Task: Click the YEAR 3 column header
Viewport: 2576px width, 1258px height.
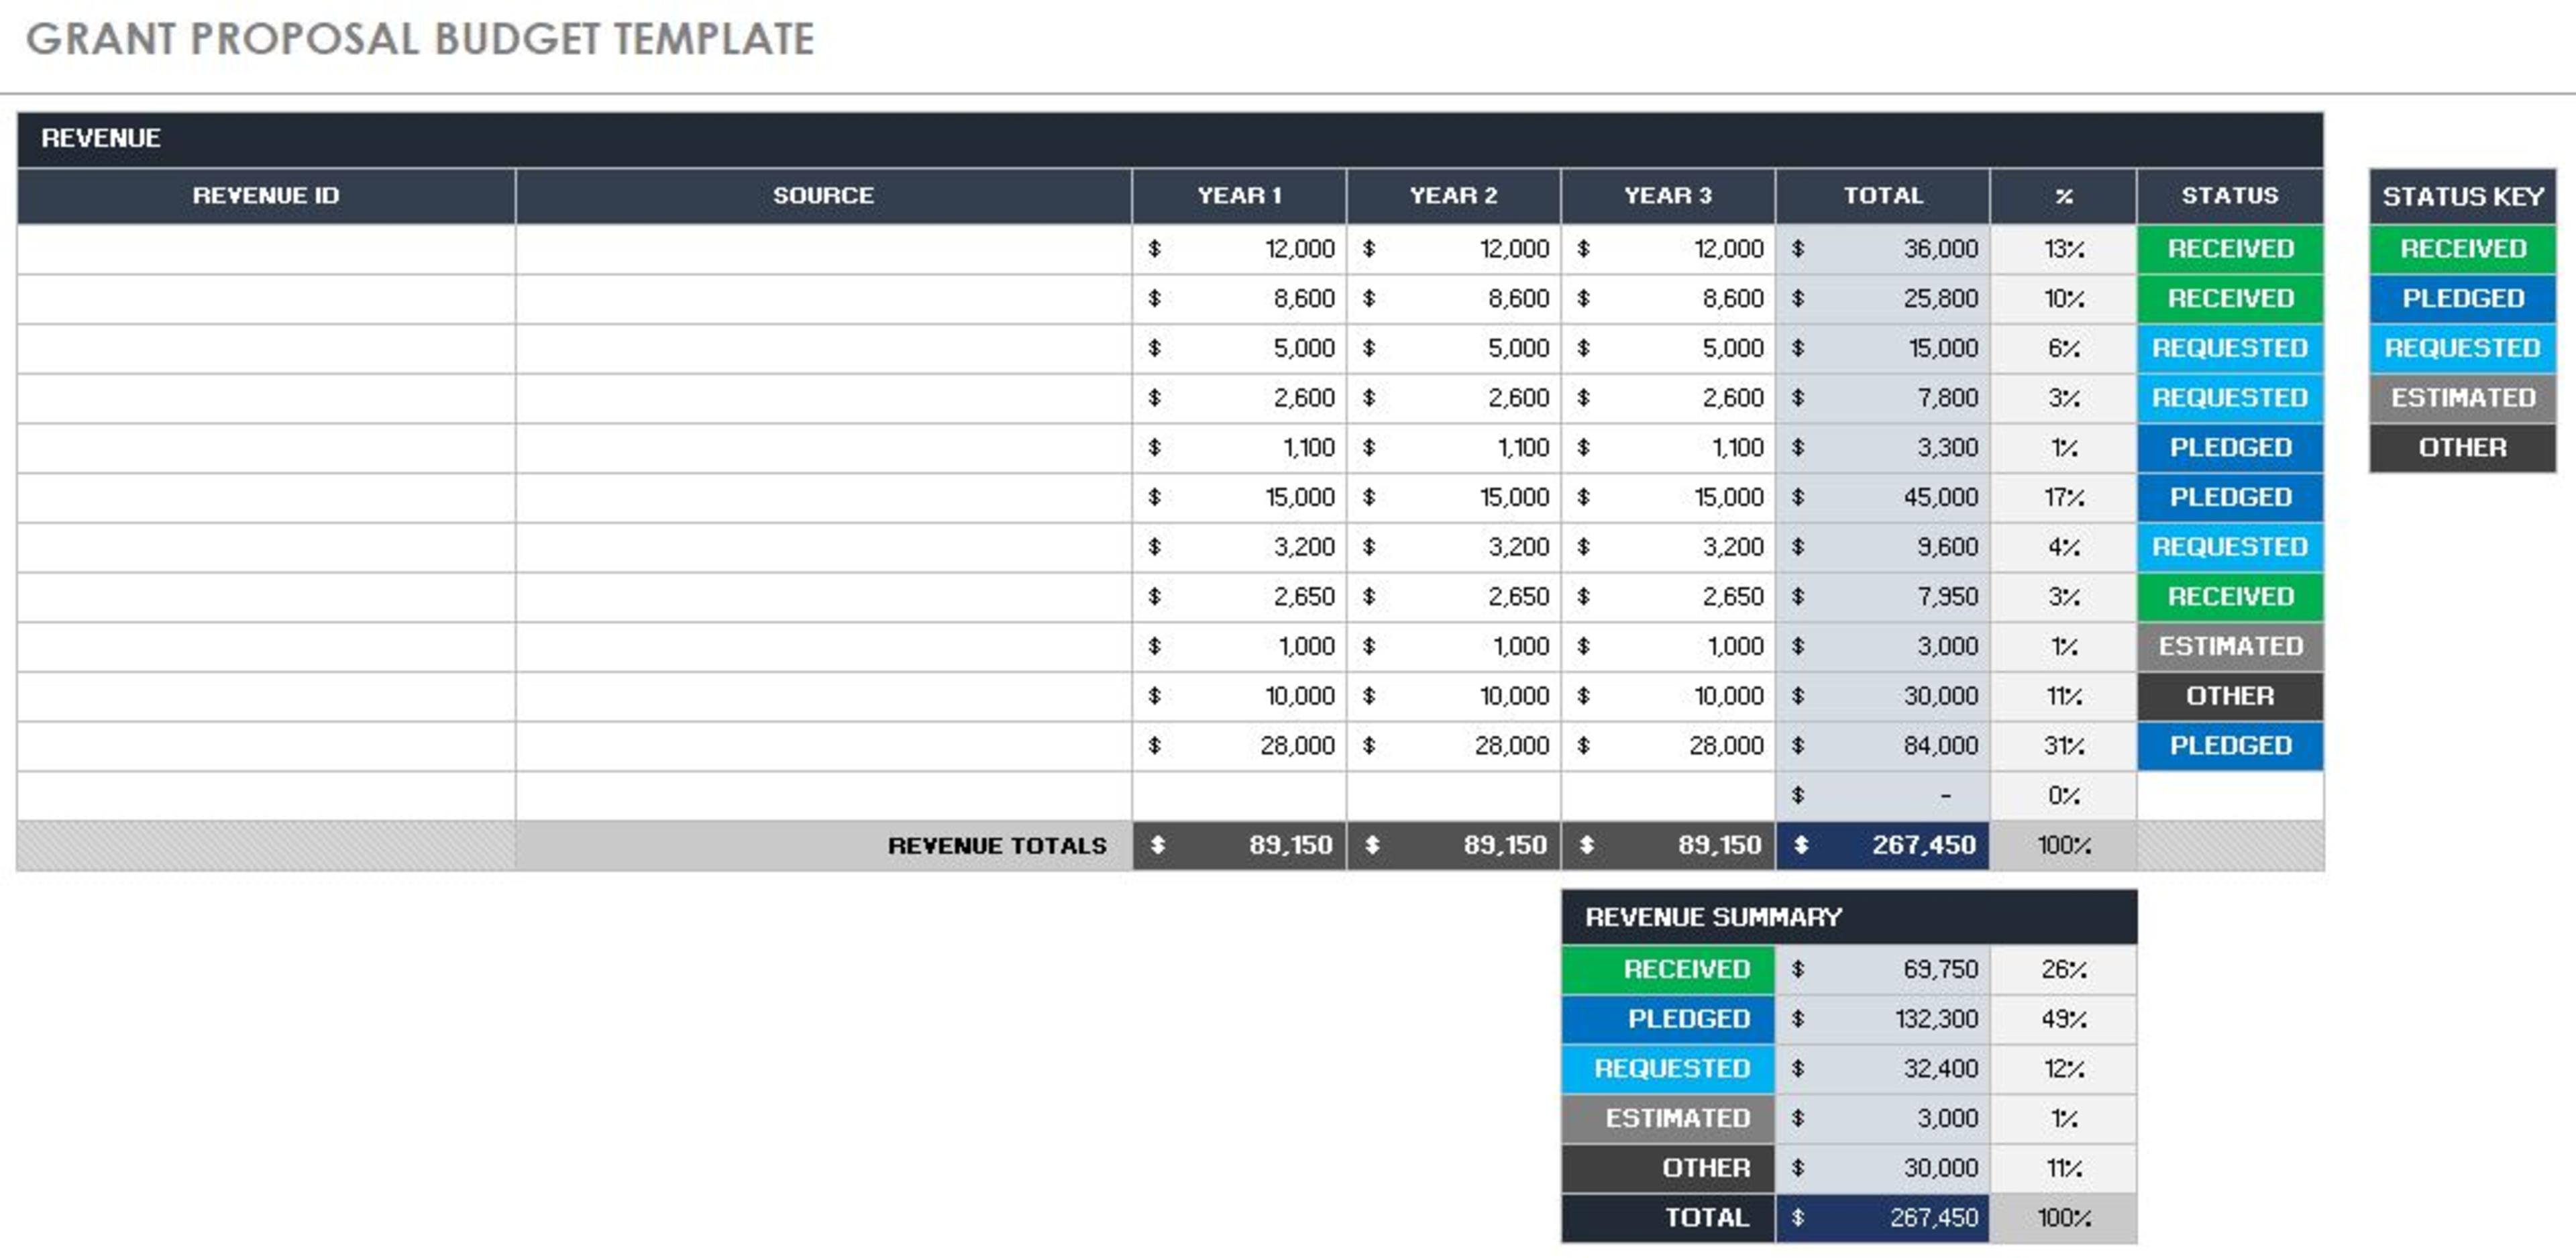Action: coord(1668,196)
